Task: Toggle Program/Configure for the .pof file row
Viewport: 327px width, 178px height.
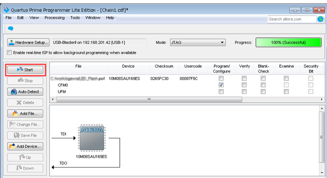Action: (x=221, y=78)
